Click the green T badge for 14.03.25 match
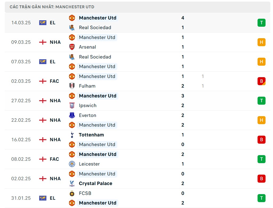This screenshot has height=208, width=273. click(x=261, y=23)
